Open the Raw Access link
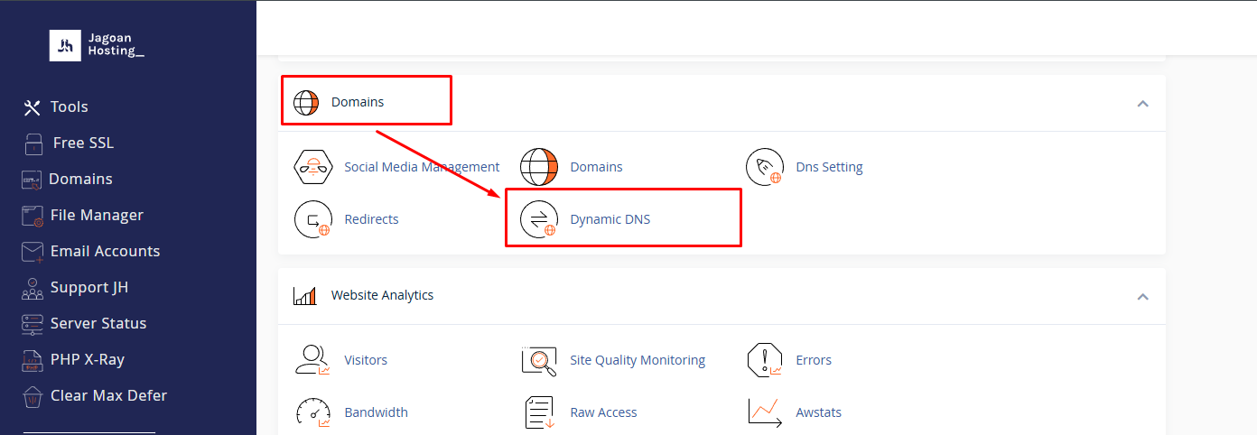The width and height of the screenshot is (1257, 435). click(603, 412)
